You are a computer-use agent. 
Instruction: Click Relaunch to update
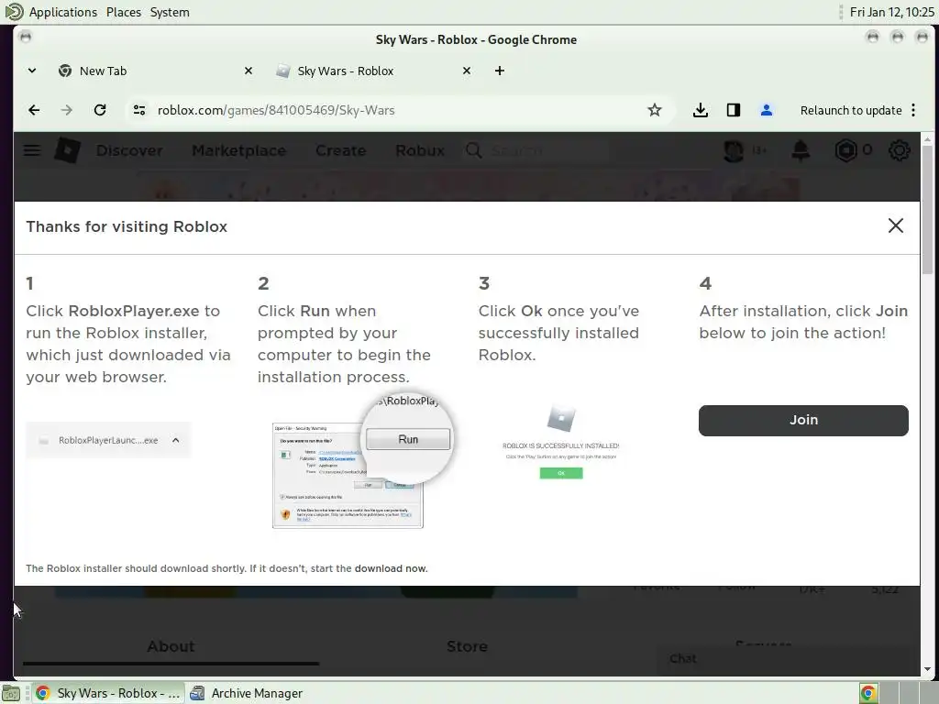(850, 110)
